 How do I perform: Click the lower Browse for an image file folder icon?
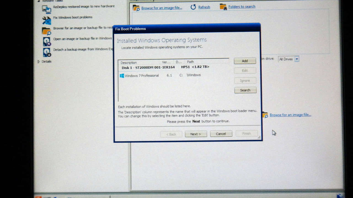(265, 115)
